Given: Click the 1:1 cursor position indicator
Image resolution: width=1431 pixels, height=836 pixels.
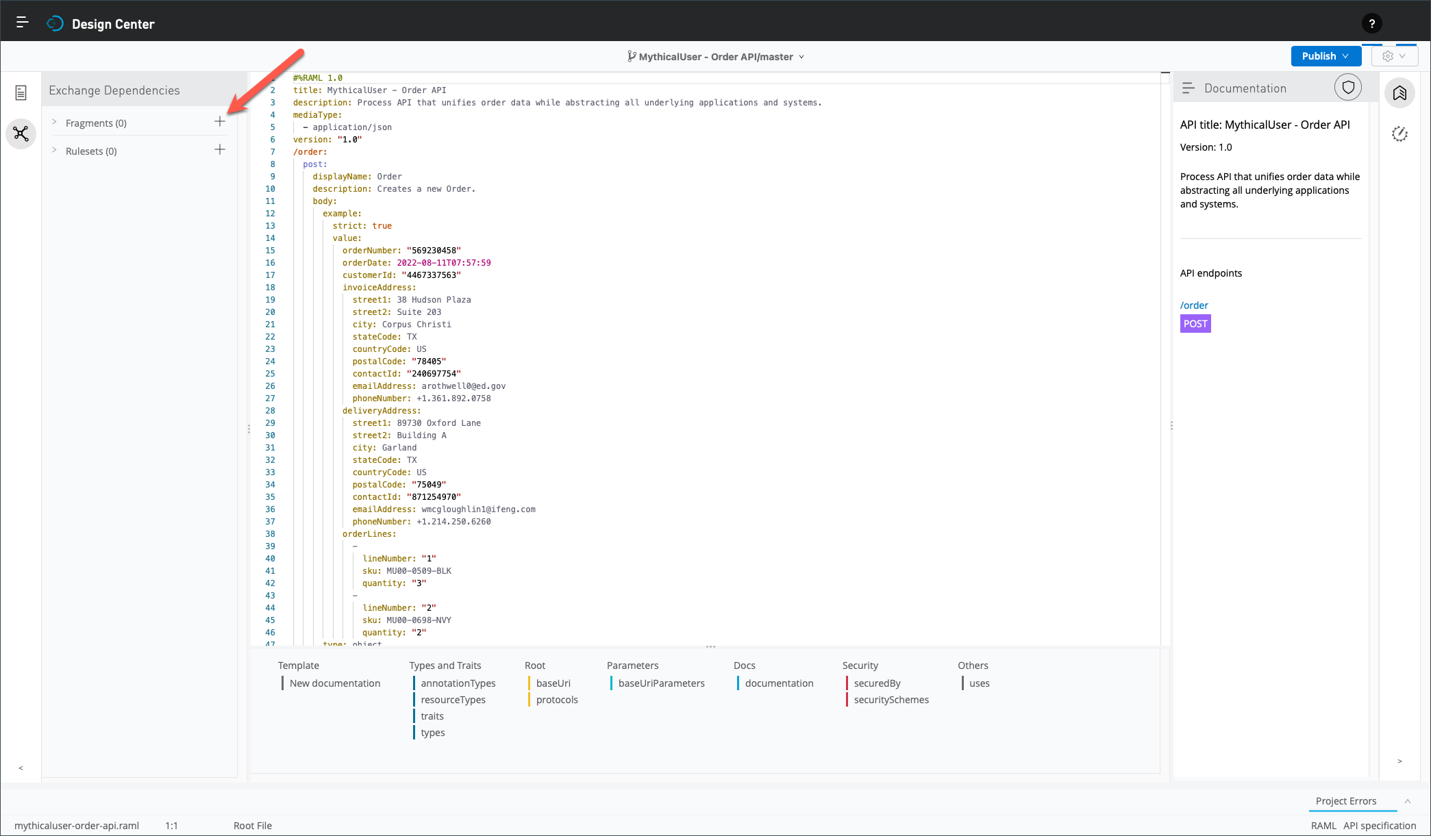Looking at the screenshot, I should [x=171, y=826].
